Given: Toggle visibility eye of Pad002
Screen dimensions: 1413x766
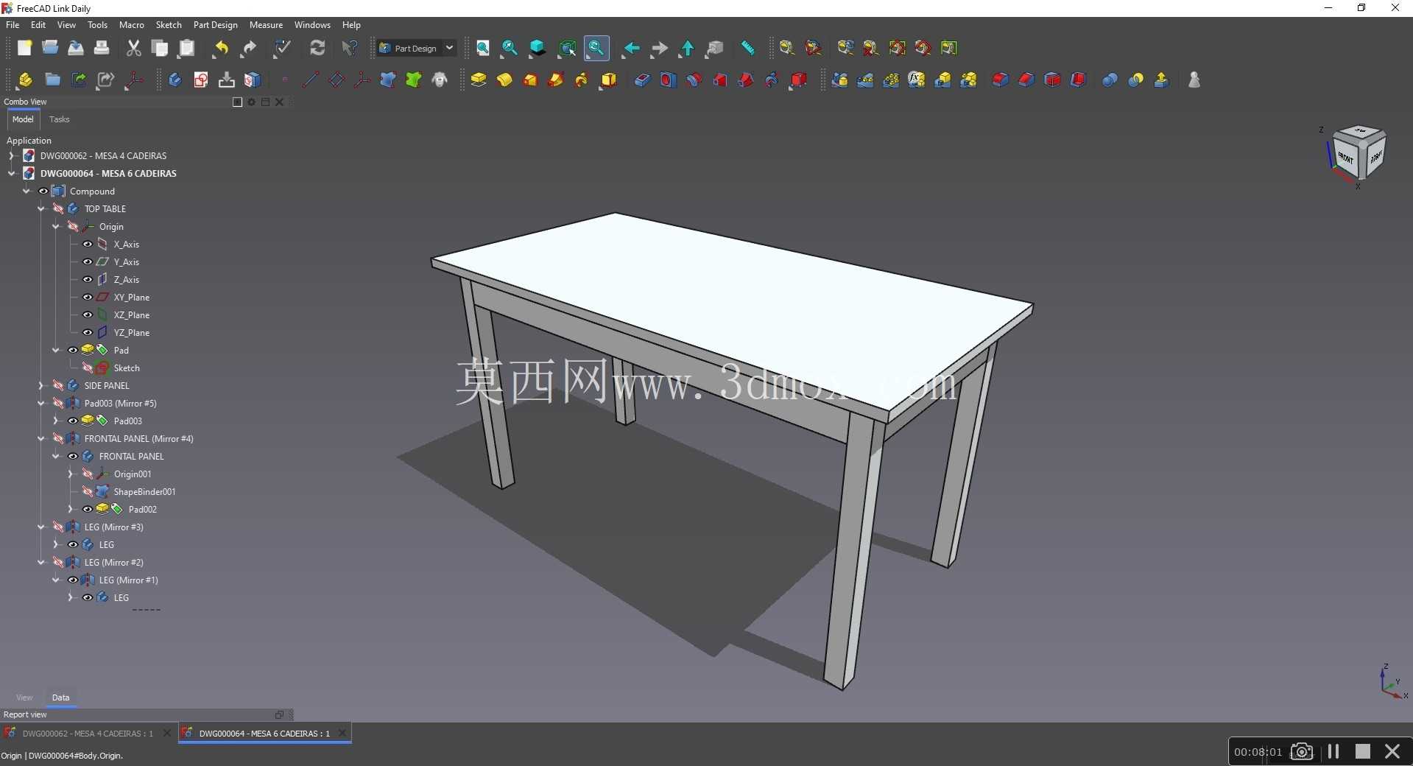Looking at the screenshot, I should (88, 510).
